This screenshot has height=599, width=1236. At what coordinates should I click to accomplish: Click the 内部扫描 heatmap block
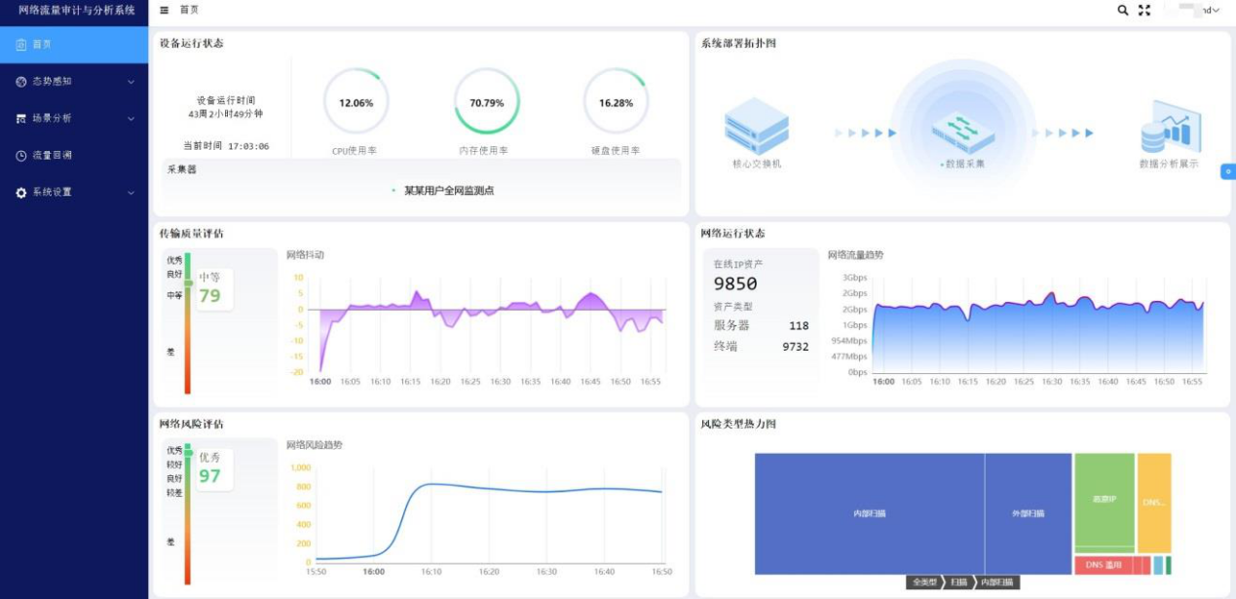870,513
